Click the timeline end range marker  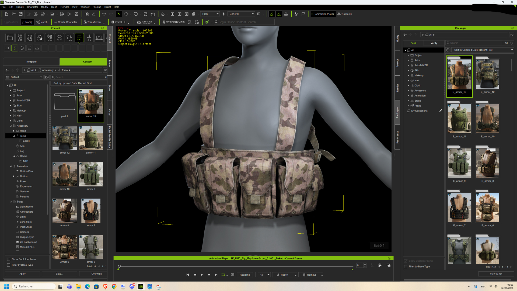pyautogui.click(x=352, y=269)
